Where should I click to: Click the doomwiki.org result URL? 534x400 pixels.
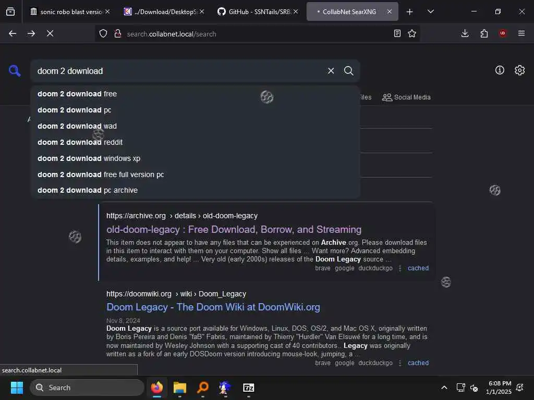point(176,294)
